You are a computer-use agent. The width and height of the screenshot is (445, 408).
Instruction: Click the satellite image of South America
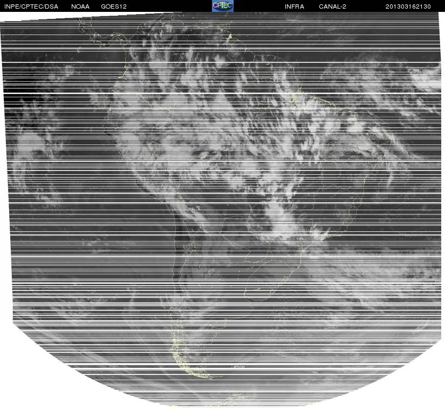[222, 210]
